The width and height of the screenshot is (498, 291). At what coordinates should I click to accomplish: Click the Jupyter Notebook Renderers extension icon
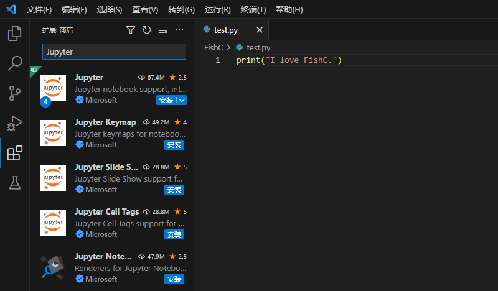point(53,267)
